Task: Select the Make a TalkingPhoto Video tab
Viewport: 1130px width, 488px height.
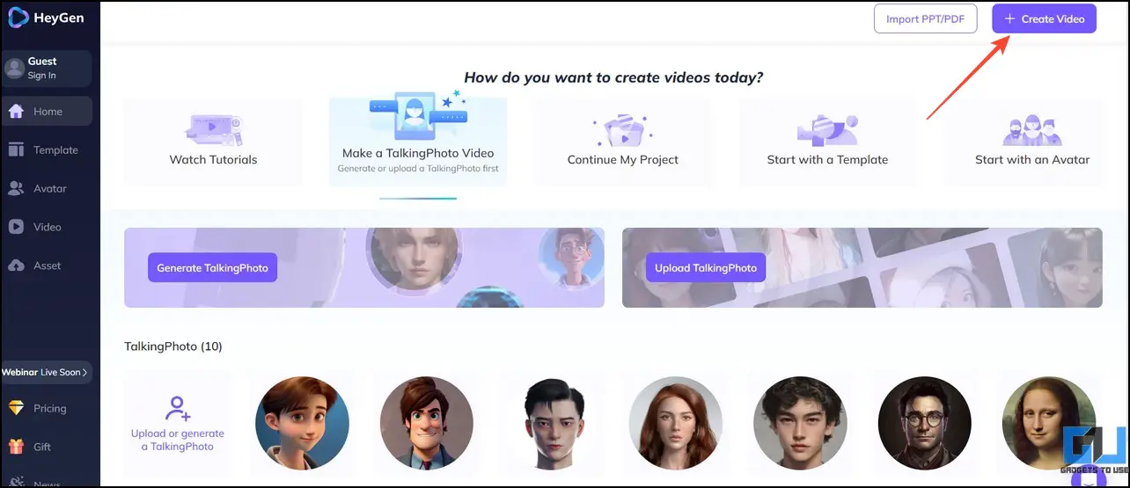Action: 418,142
